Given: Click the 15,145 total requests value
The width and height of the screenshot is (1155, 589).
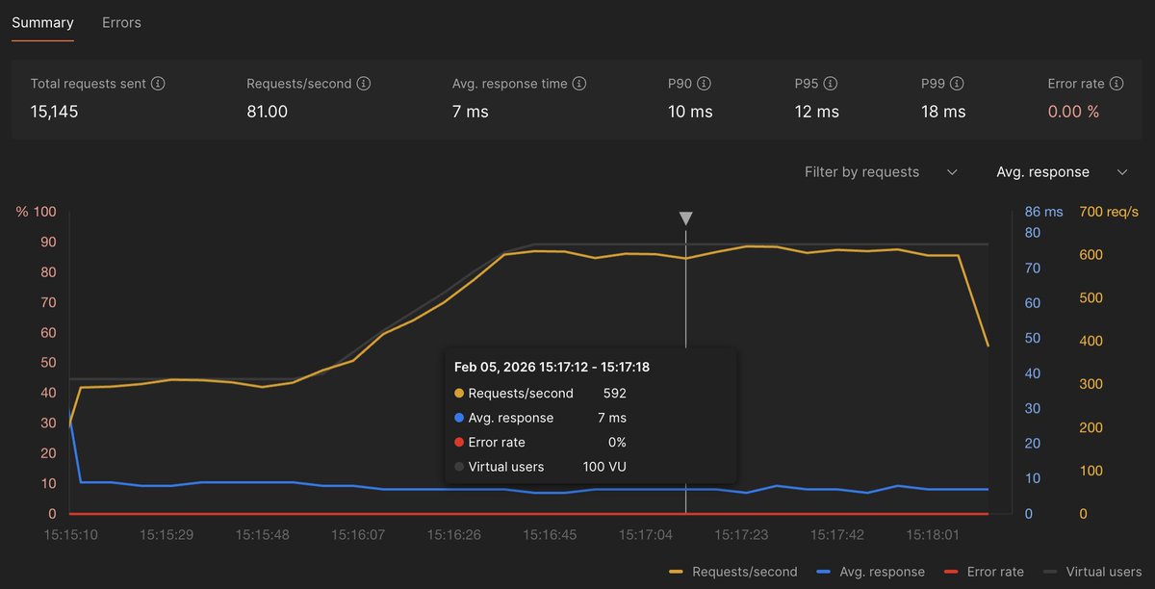Looking at the screenshot, I should point(52,111).
